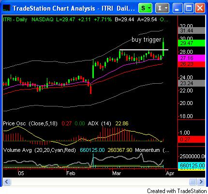Click the horizontal scrollbar thumb

click(x=193, y=182)
